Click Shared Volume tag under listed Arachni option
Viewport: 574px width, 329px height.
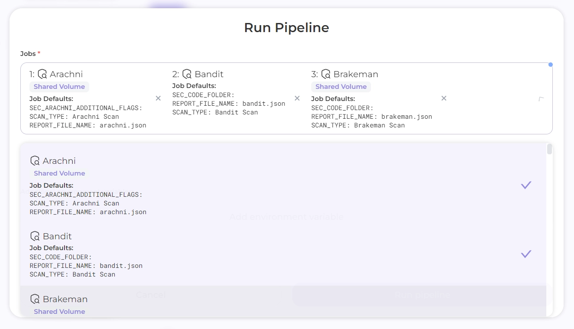(x=59, y=173)
